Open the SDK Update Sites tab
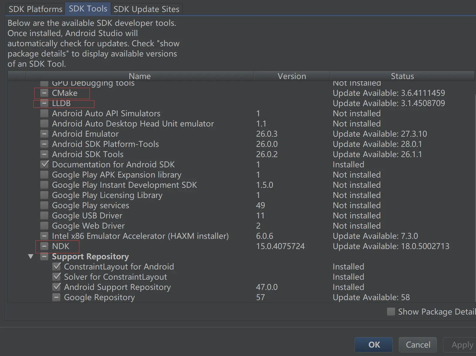The height and width of the screenshot is (356, 476). tap(146, 9)
